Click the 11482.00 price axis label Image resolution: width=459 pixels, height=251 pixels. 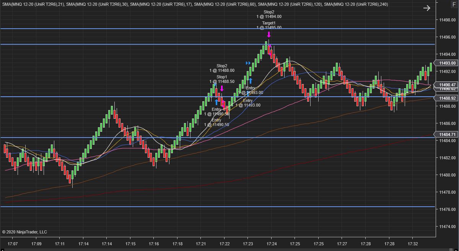tap(447, 158)
